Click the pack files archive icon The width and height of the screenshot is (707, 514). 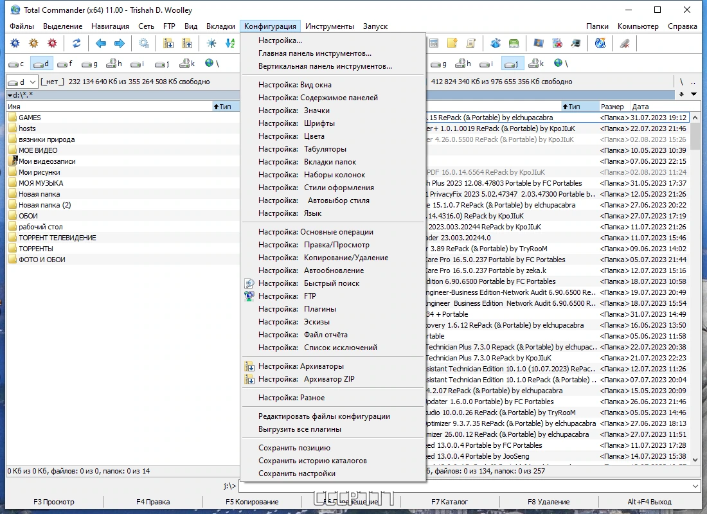(168, 43)
